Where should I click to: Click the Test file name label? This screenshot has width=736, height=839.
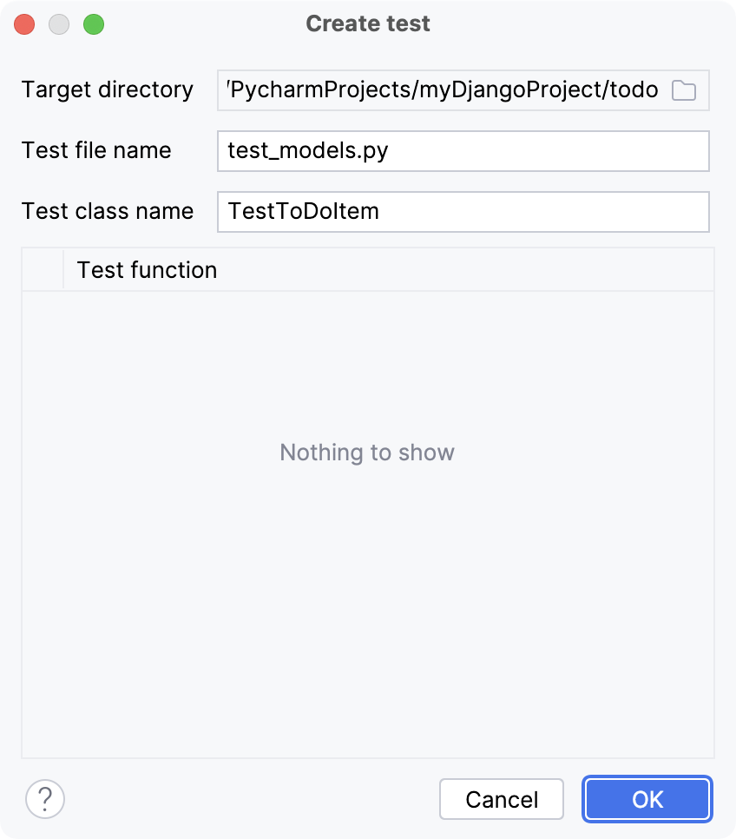point(96,150)
